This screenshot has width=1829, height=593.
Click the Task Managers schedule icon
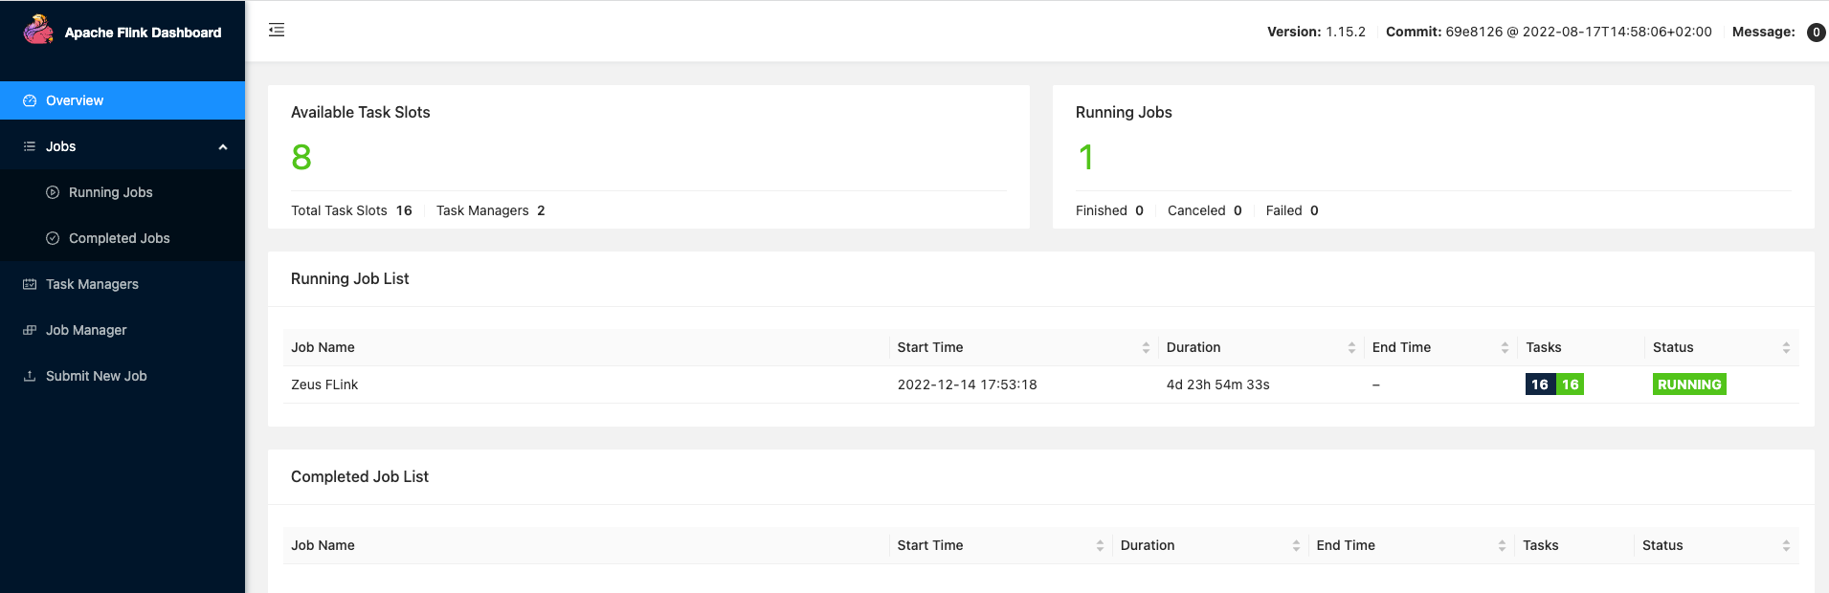[30, 284]
